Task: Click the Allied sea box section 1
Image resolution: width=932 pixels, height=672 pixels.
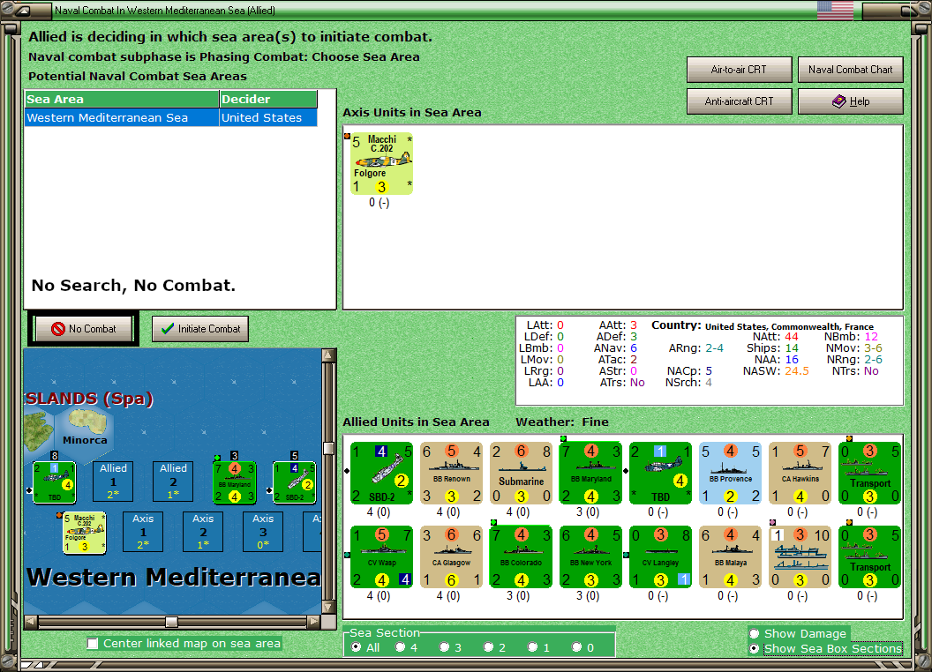Action: [113, 482]
